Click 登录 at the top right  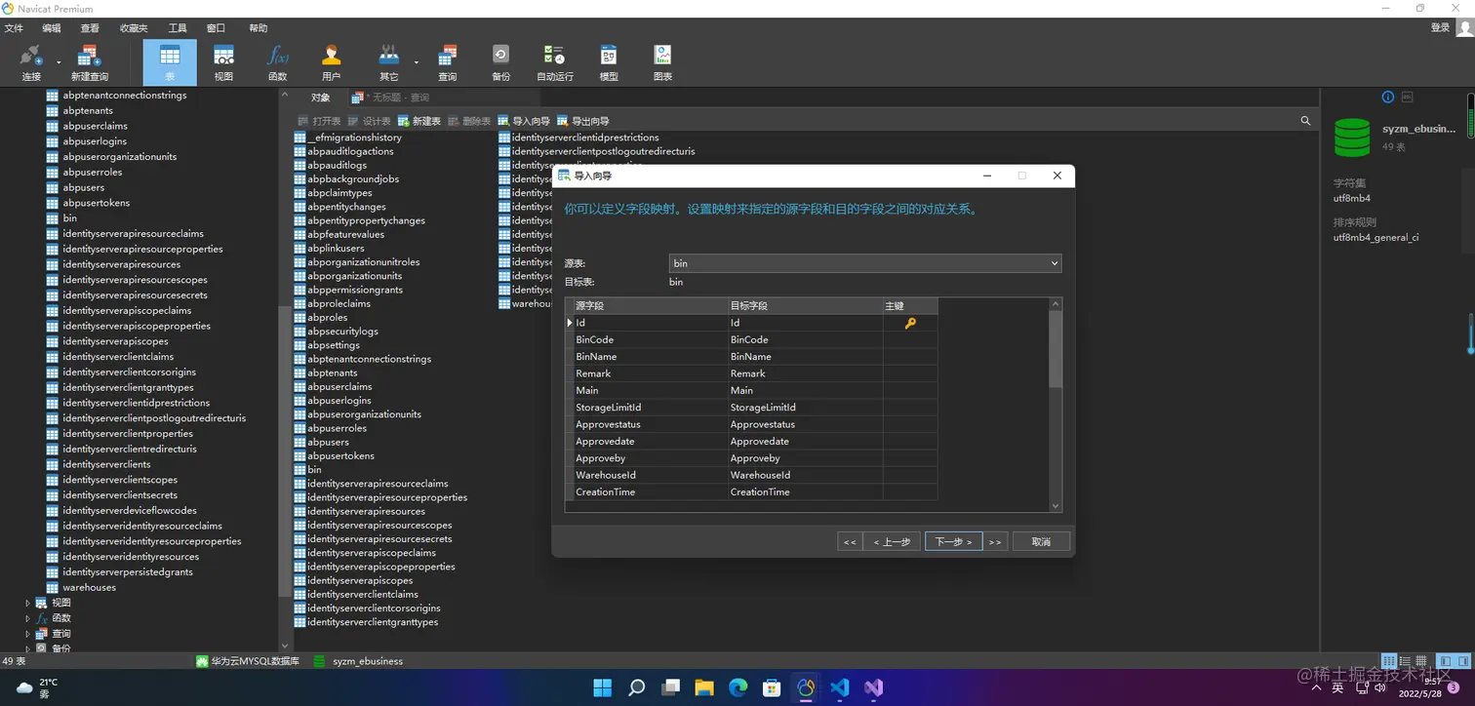pyautogui.click(x=1440, y=27)
